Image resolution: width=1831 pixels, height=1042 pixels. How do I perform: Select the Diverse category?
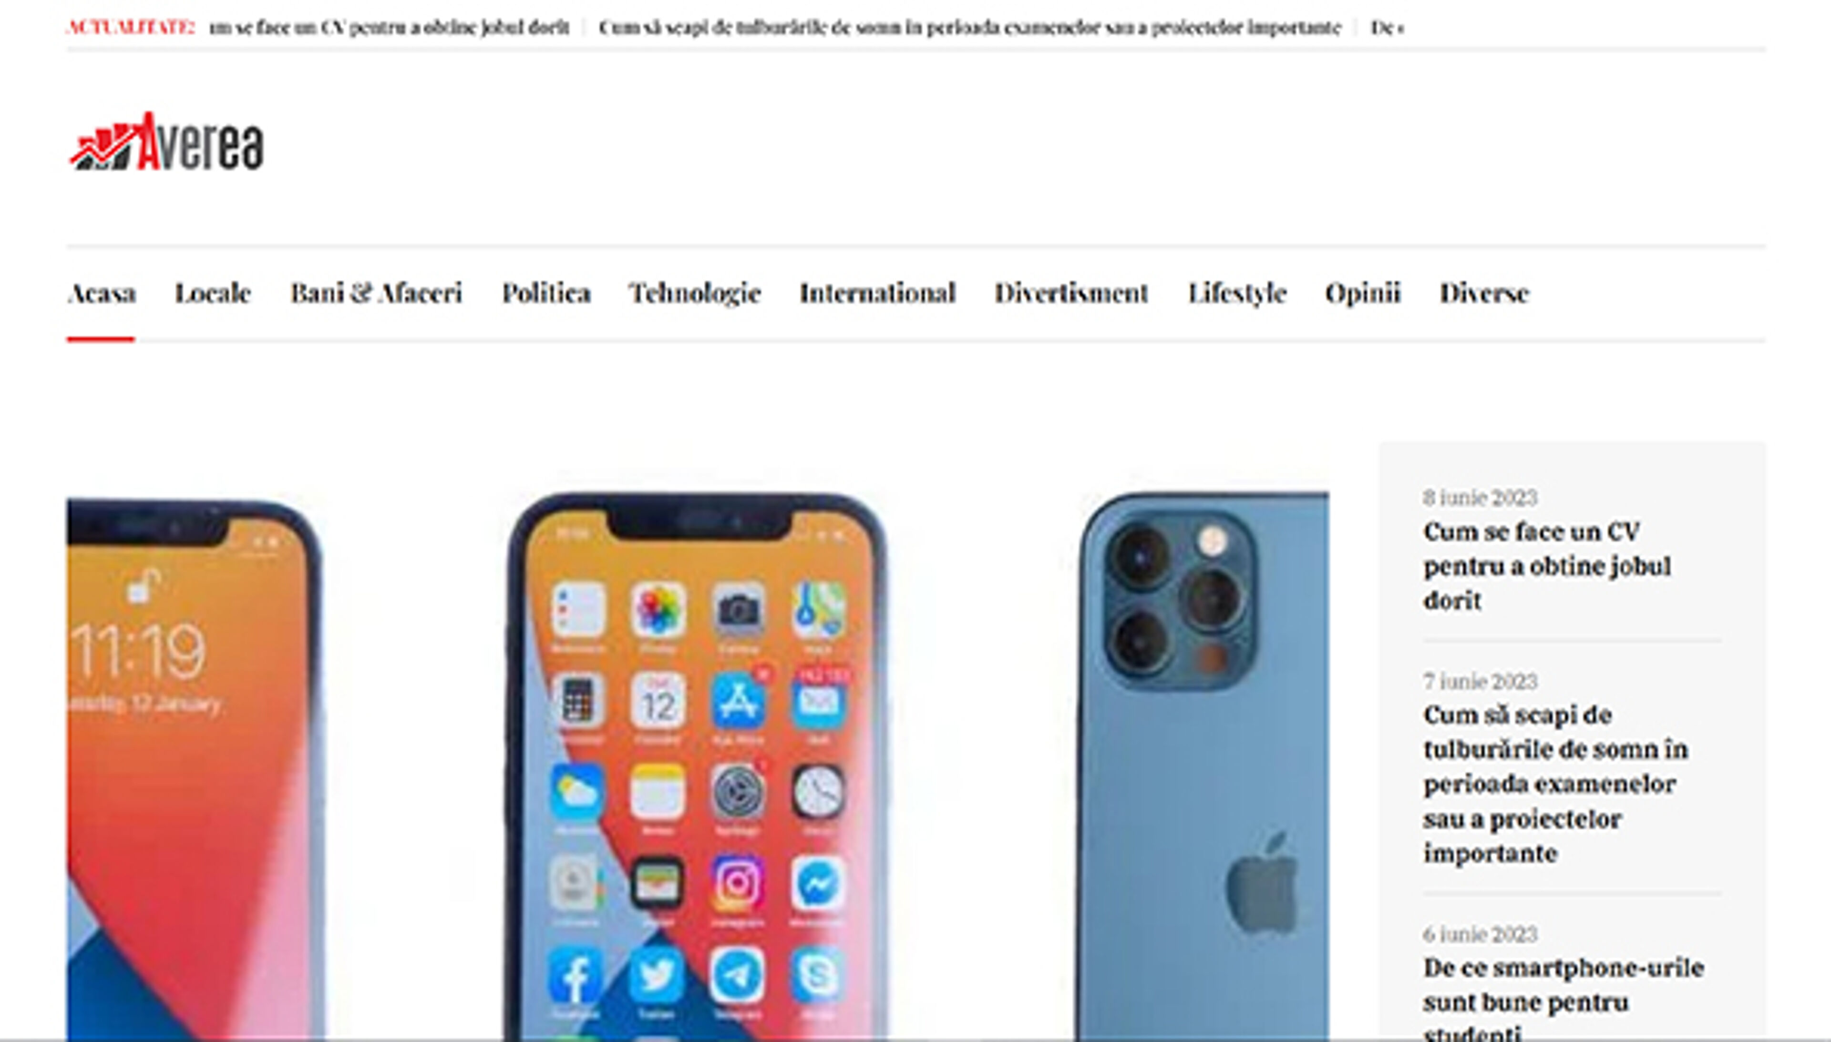1484,293
